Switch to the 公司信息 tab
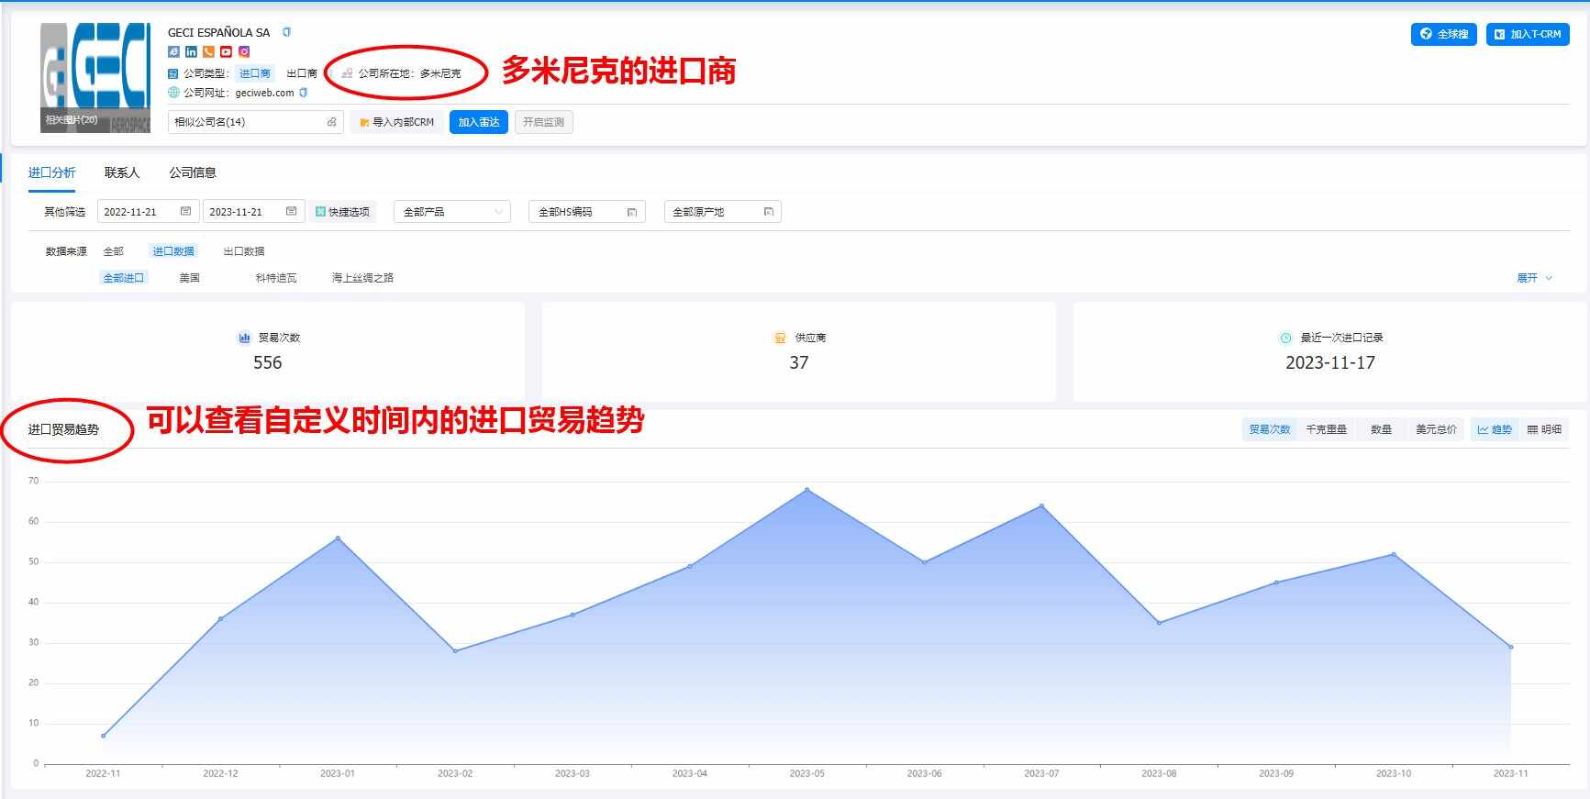Screen dimensions: 1590x799 tap(193, 172)
